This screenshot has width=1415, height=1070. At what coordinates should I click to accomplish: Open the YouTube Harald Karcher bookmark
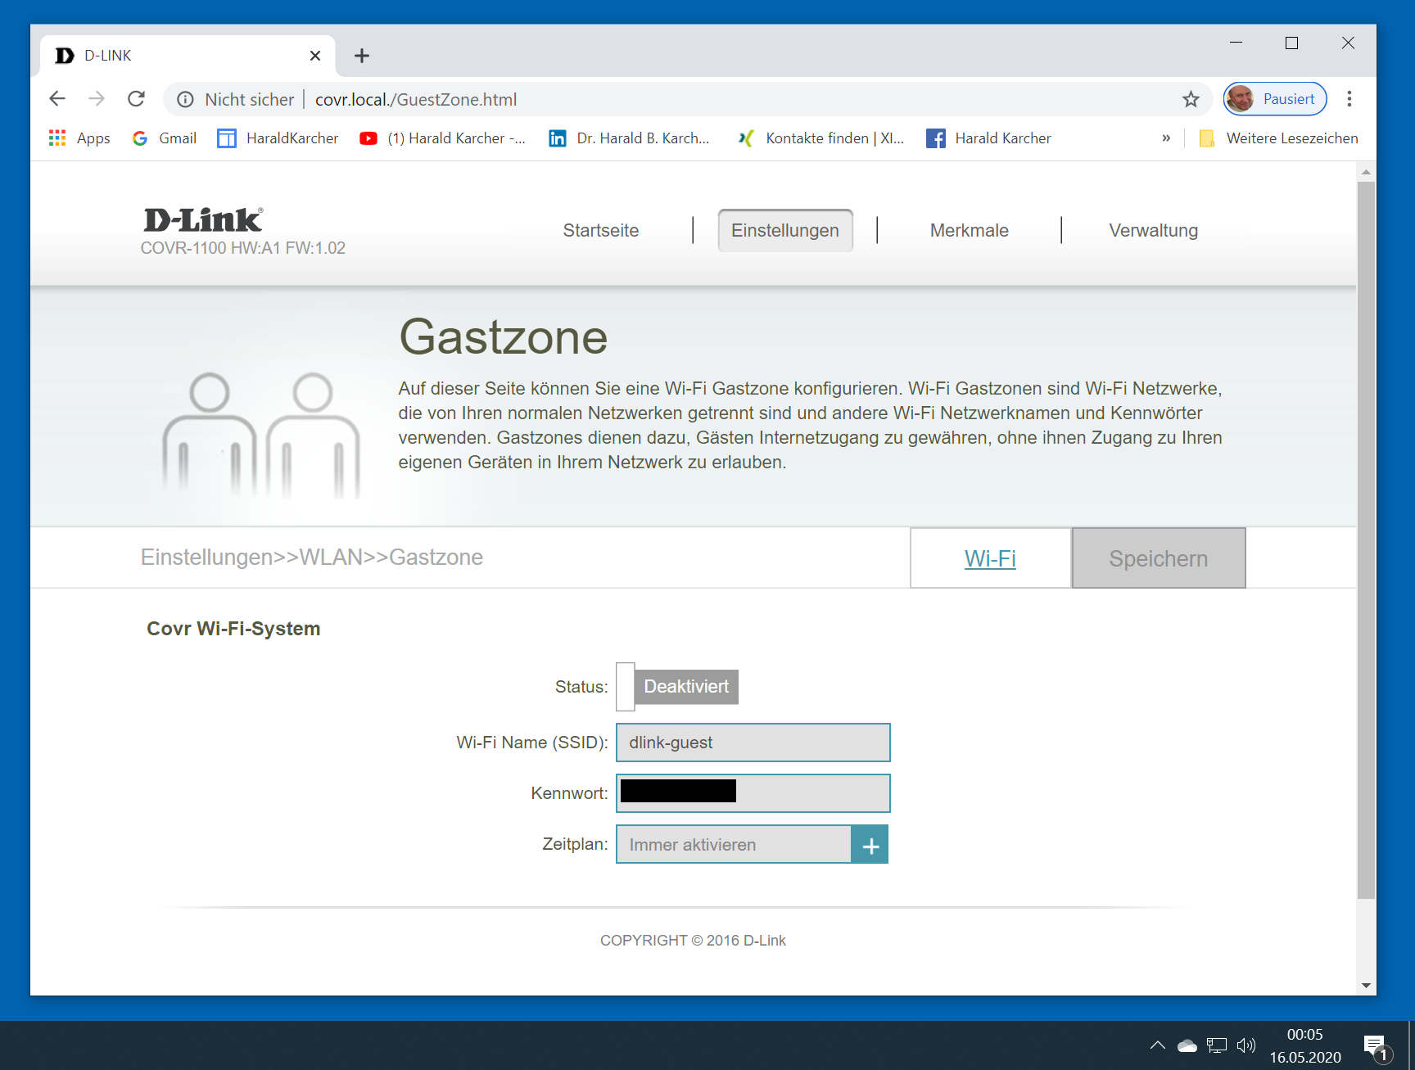coord(443,138)
